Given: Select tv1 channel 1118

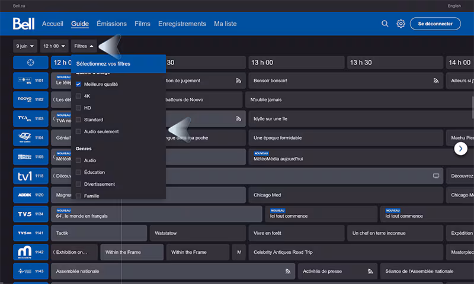Looking at the screenshot, I should (x=31, y=176).
